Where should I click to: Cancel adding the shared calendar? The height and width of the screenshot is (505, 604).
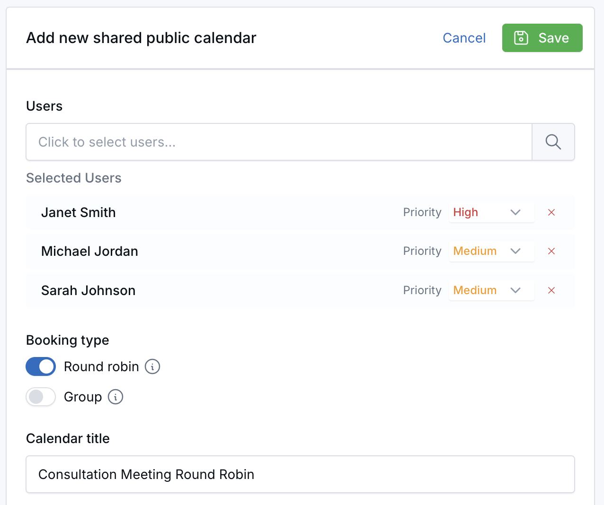coord(464,37)
